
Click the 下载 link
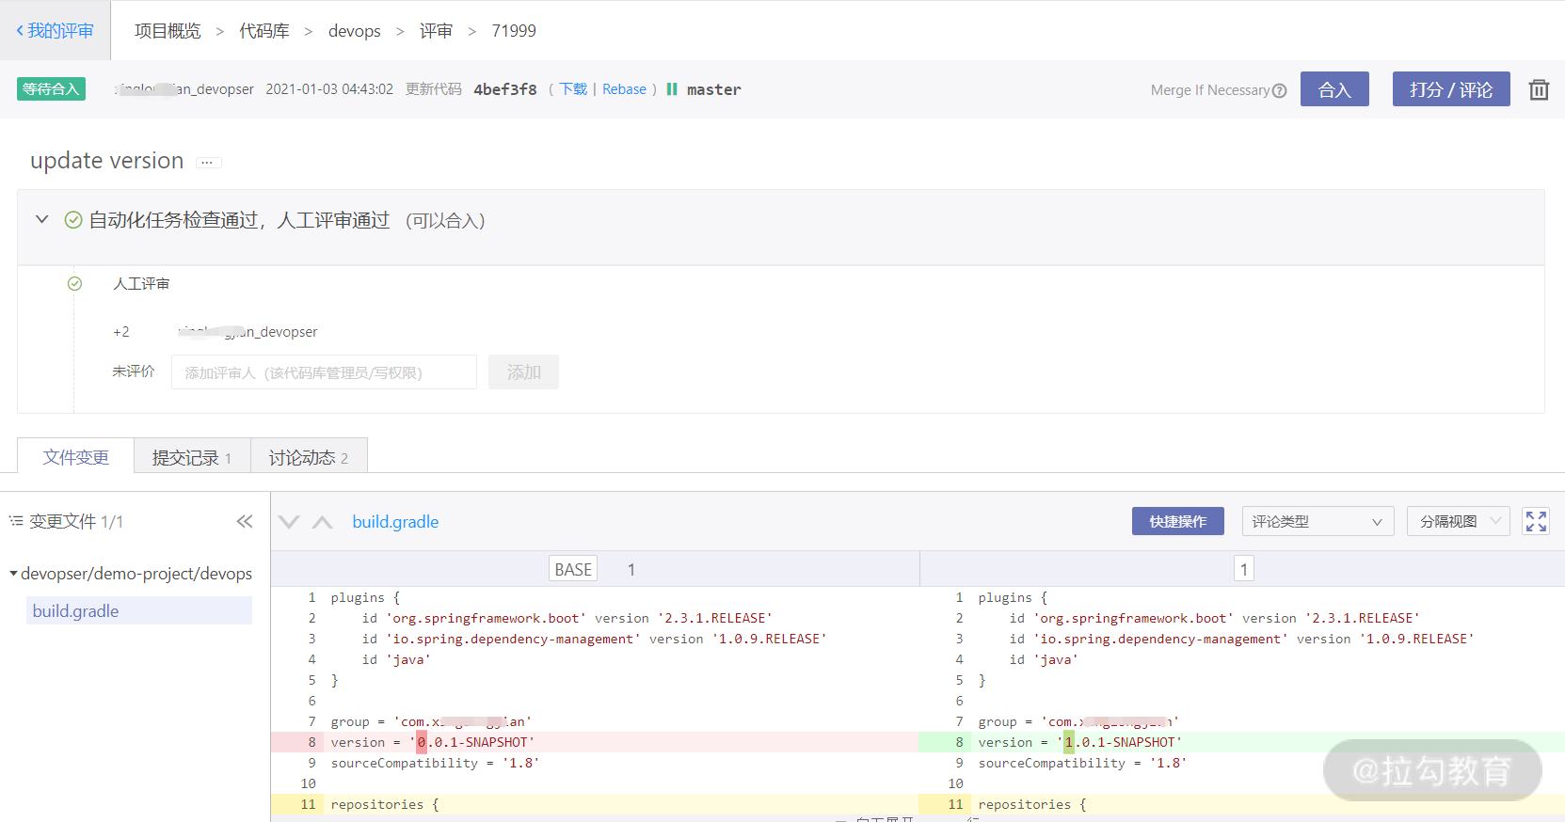(573, 89)
